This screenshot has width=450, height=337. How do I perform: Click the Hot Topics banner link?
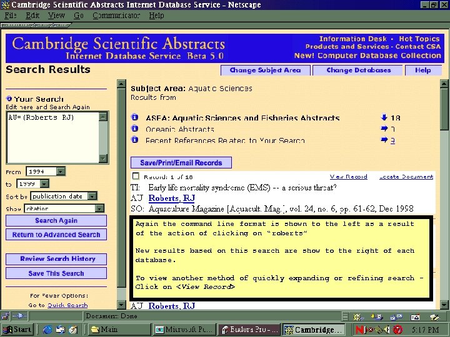point(419,39)
